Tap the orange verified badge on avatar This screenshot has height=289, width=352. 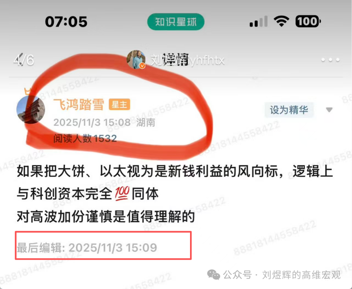(142, 66)
